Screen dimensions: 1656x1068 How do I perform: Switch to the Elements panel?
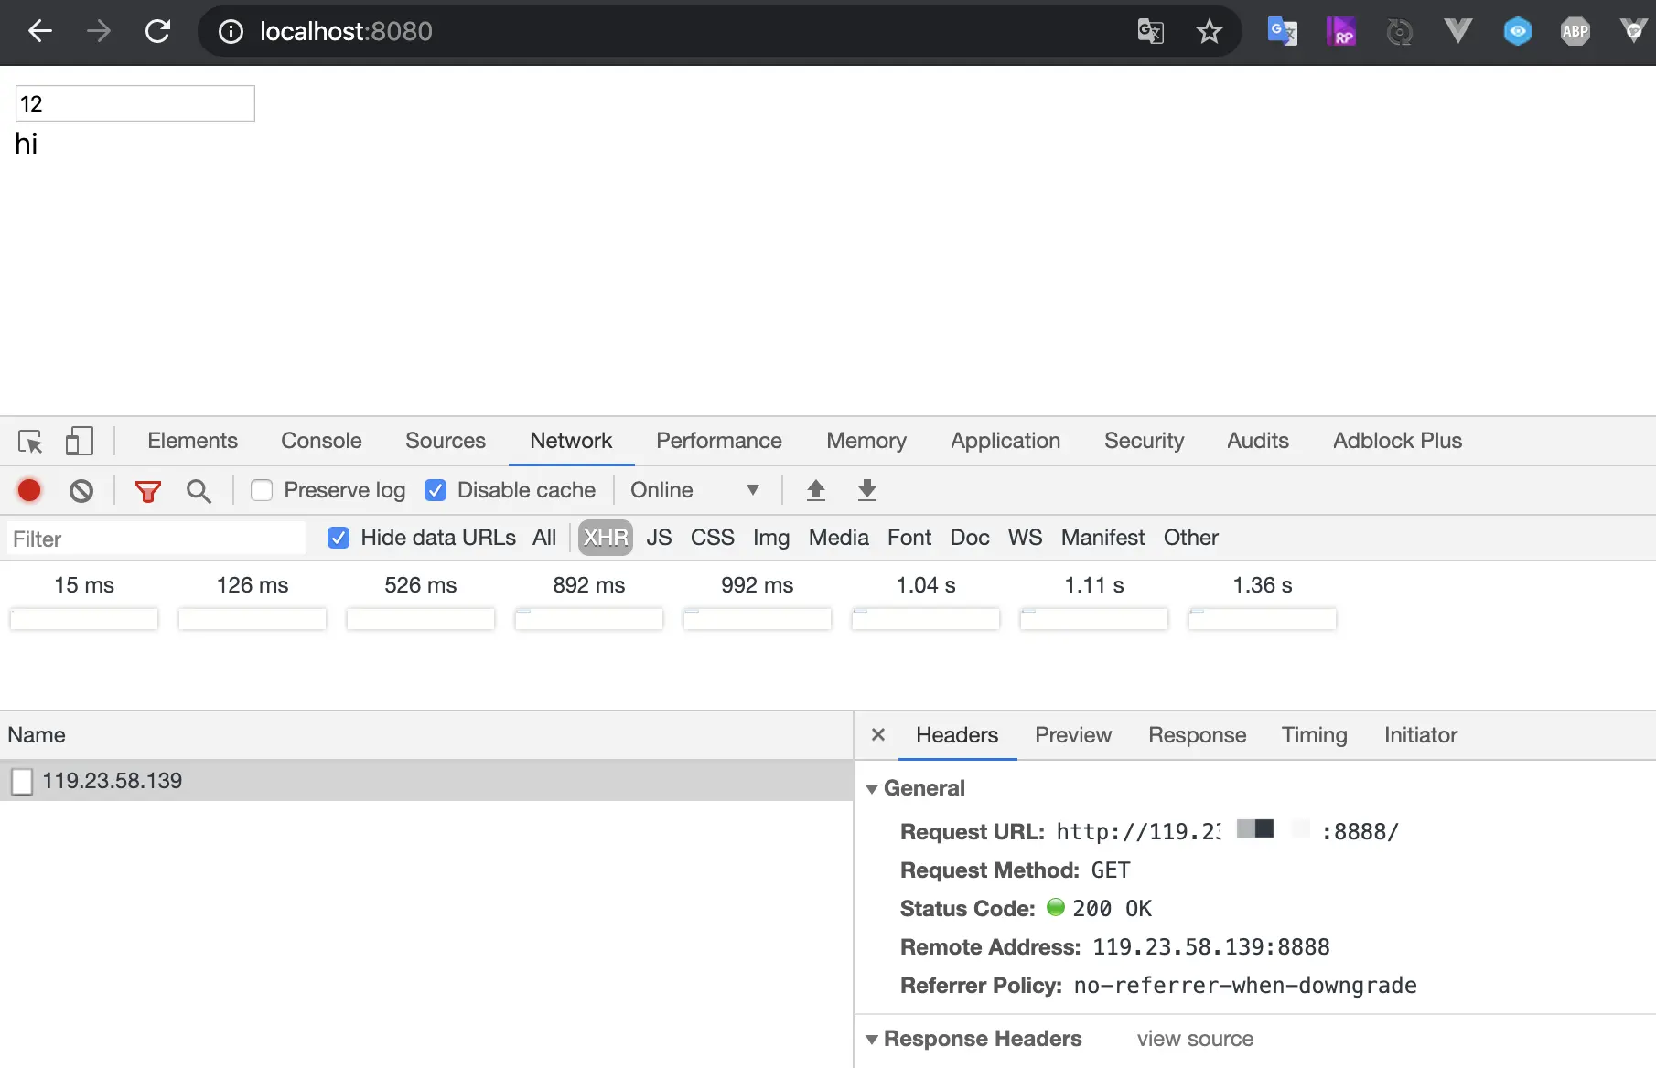click(192, 441)
